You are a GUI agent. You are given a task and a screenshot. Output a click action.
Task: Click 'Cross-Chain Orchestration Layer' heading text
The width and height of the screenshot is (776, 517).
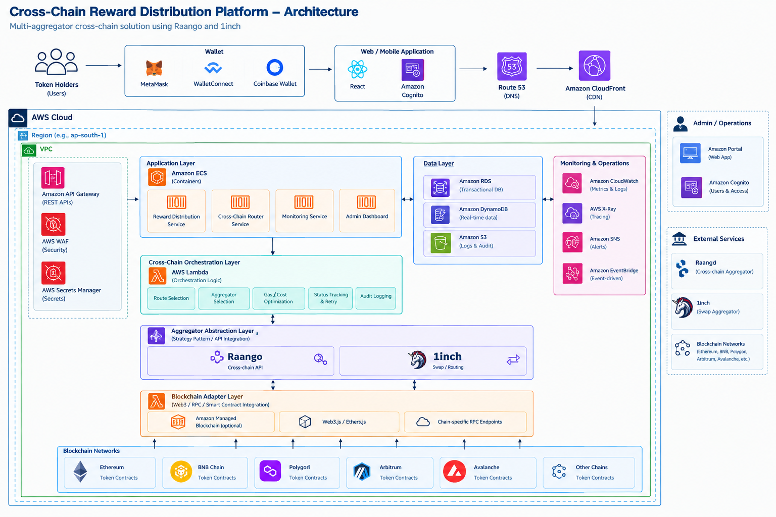pyautogui.click(x=194, y=263)
